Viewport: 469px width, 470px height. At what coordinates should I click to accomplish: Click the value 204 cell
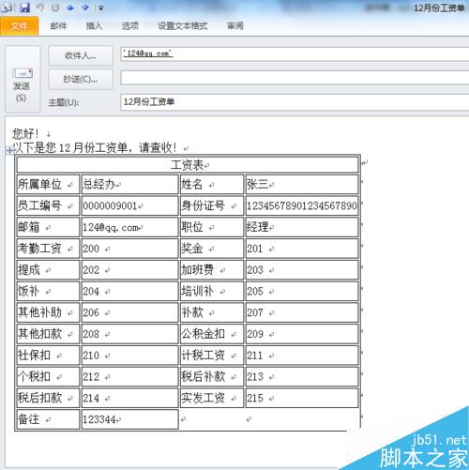(x=129, y=291)
